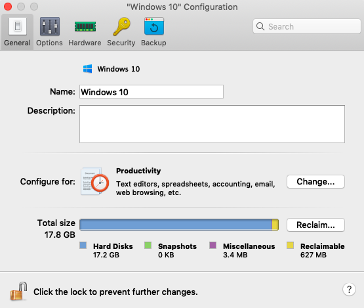Open the Options sliders icon
The image size is (364, 308).
pyautogui.click(x=49, y=26)
